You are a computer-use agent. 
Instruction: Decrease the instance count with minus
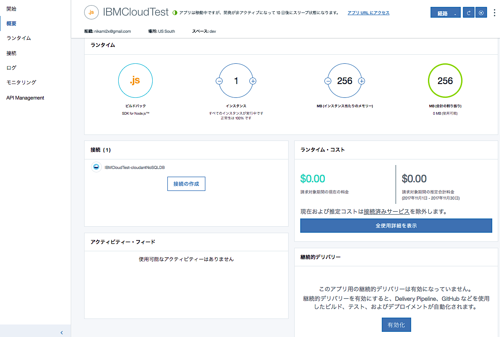pos(219,81)
